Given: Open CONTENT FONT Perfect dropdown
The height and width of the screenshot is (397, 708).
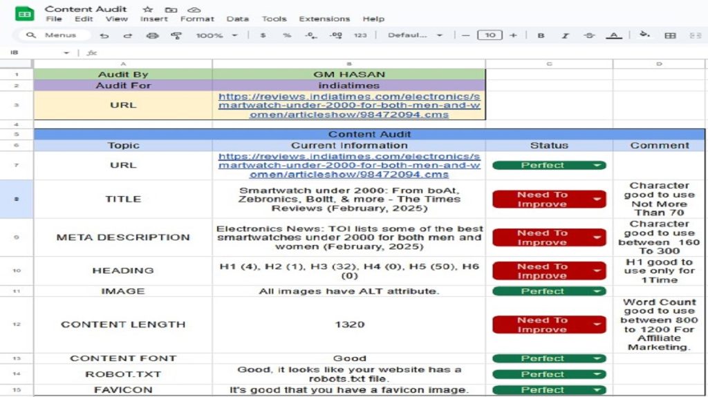Looking at the screenshot, I should tap(549, 358).
